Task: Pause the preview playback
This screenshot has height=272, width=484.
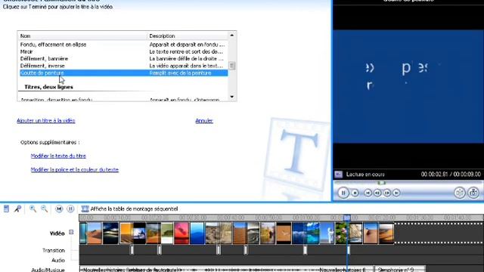Action: 343,193
